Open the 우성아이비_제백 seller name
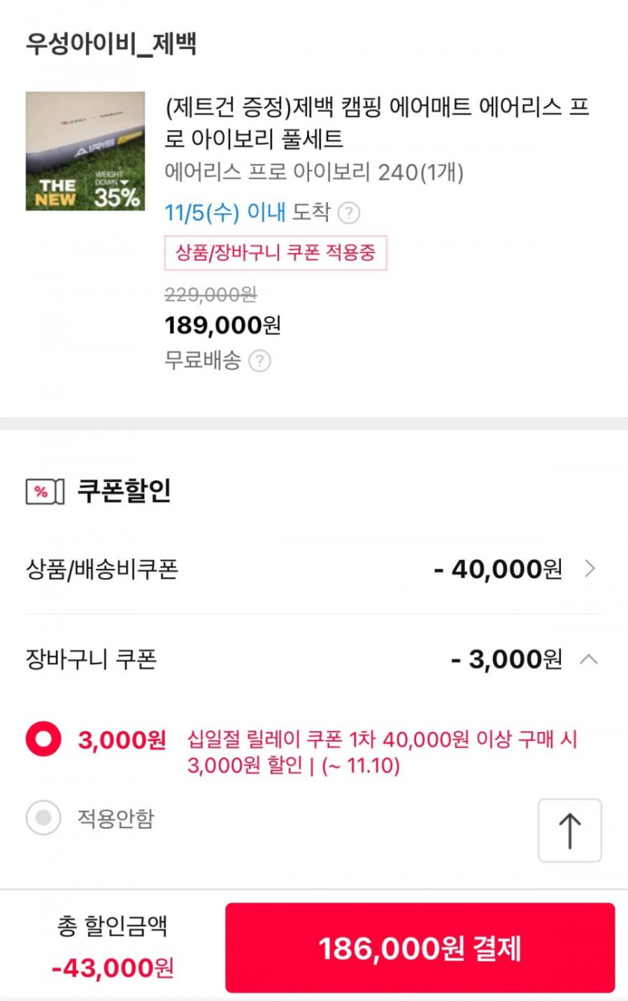Screen dimensions: 628x1001 tap(111, 44)
